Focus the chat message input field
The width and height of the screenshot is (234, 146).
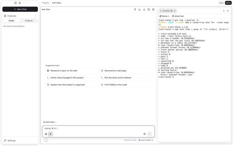98,128
